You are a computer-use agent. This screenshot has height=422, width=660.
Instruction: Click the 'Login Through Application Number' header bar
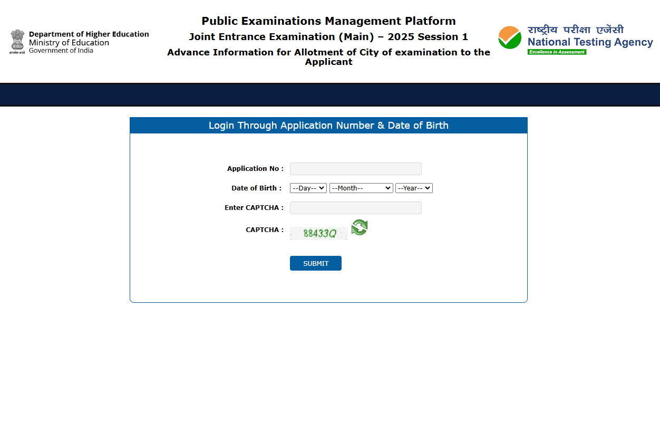click(x=328, y=126)
